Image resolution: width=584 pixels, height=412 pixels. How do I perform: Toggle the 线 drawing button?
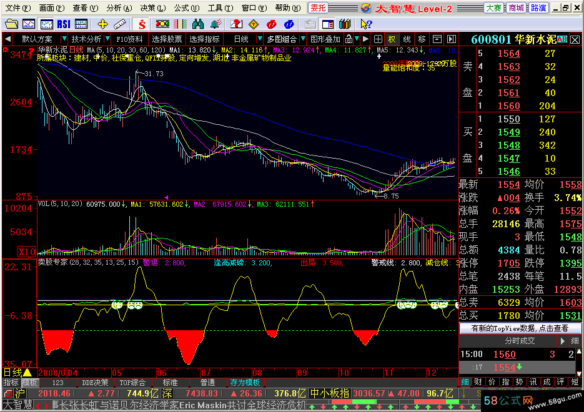tap(407, 39)
